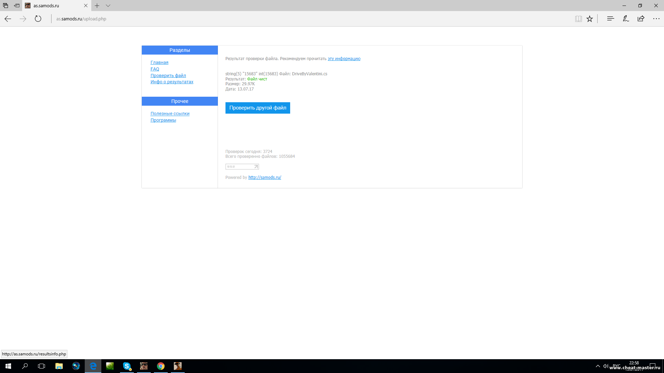
Task: Expand the system tray hidden icons arrow
Action: pyautogui.click(x=598, y=366)
